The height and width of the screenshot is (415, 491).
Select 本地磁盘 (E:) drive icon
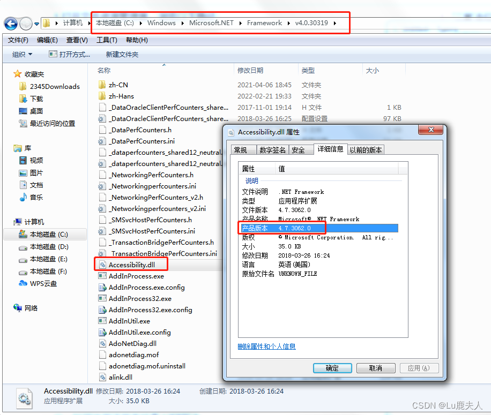tap(23, 260)
